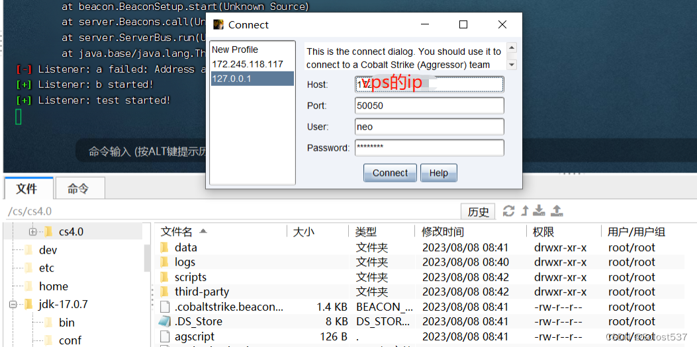This screenshot has width=697, height=347.
Task: Click the logs folder icon
Action: point(164,262)
